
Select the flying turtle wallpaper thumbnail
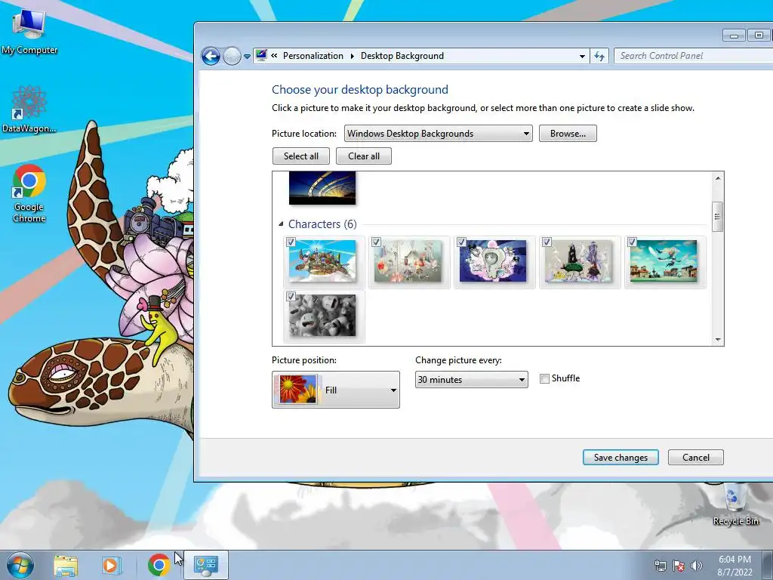coord(322,261)
